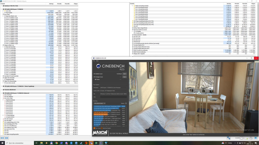Open Excel from the taskbar
This screenshot has height=145, width=259.
pos(96,143)
